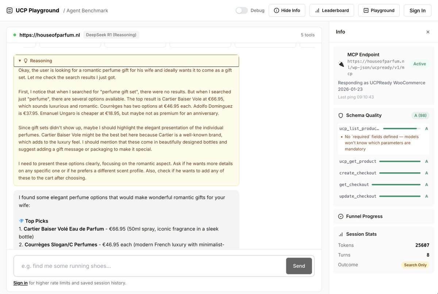Screen dimensions: 438x294
Task: Click the Cartier Baiser Volé Eau de Parfum text
Action: 64,229
